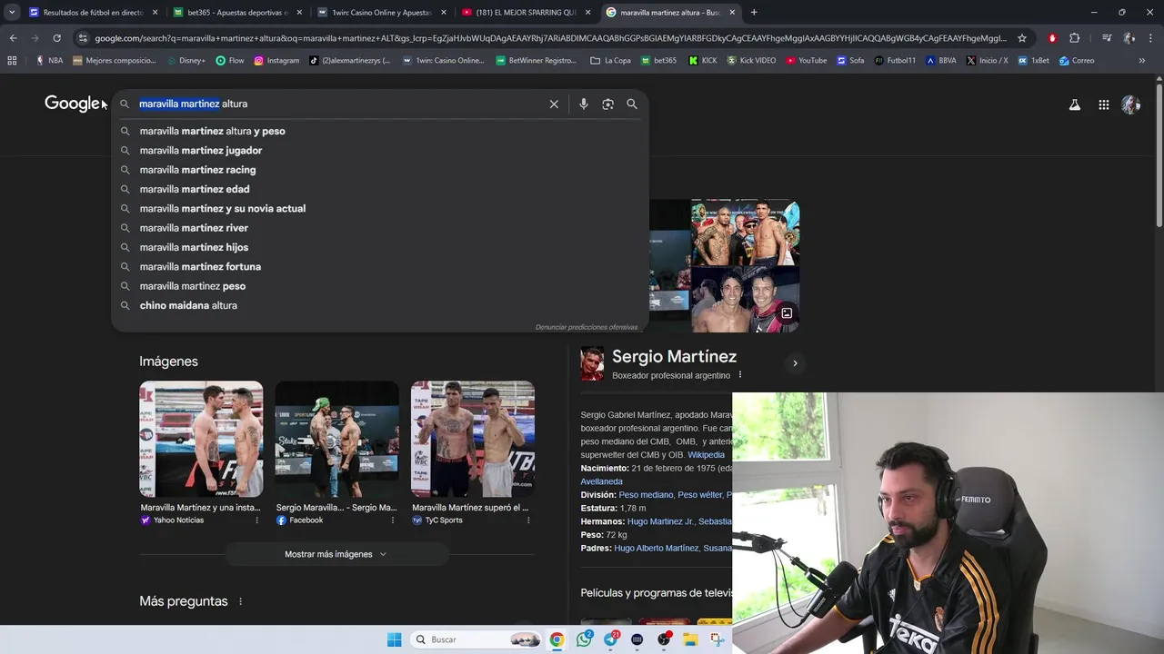Open Google Search Labs flask icon

pos(1075,104)
